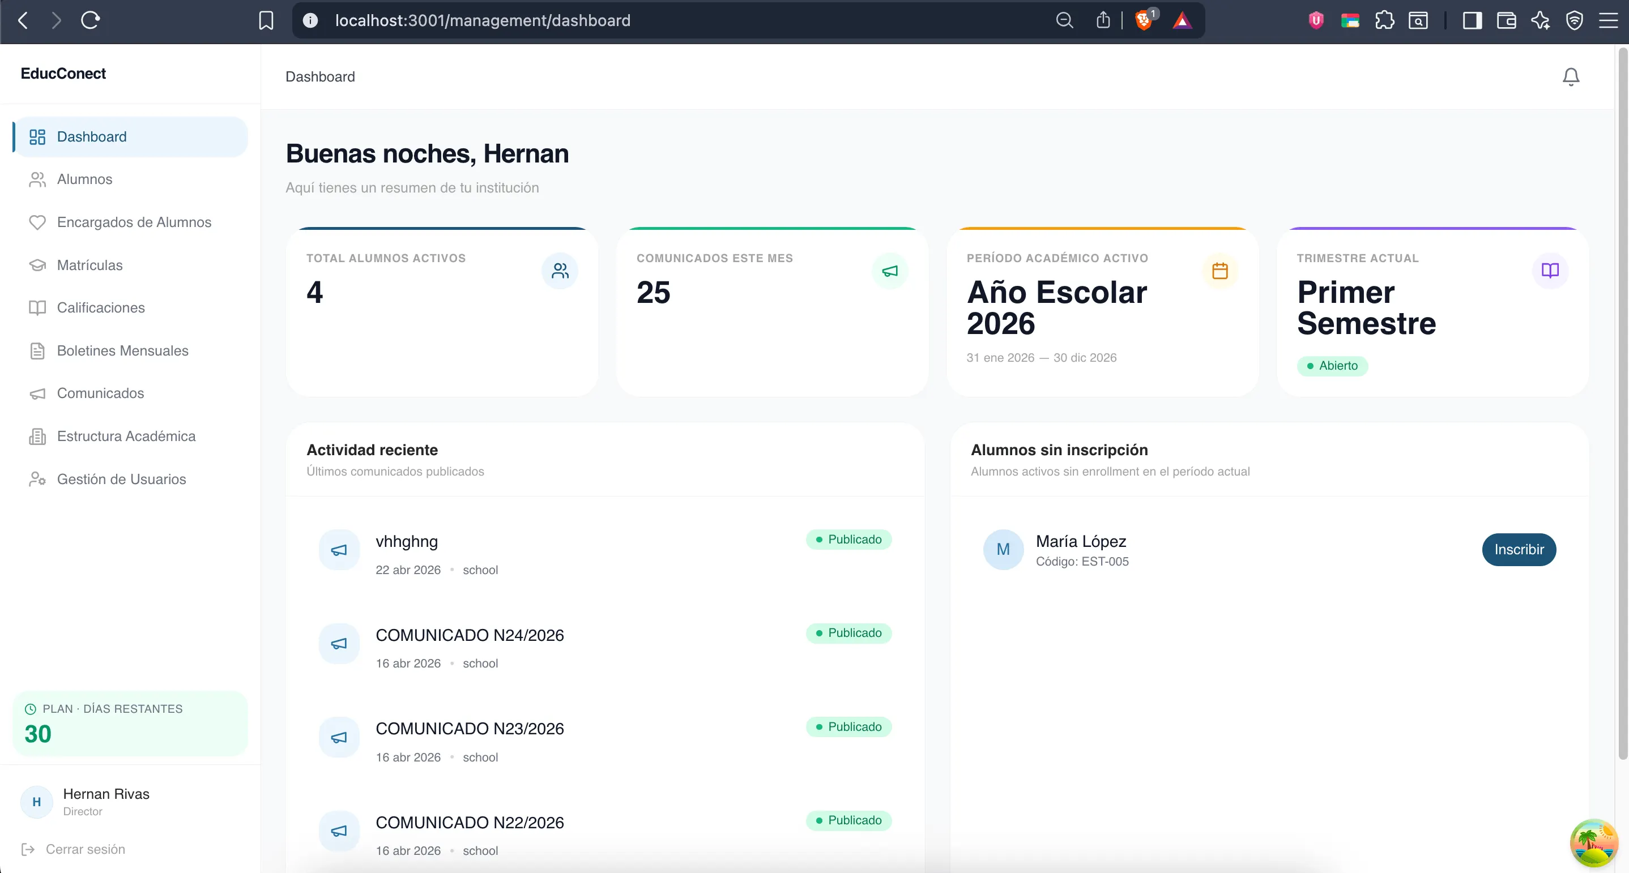Click the book icon in Trimestre Actual card
This screenshot has height=873, width=1629.
click(x=1550, y=271)
